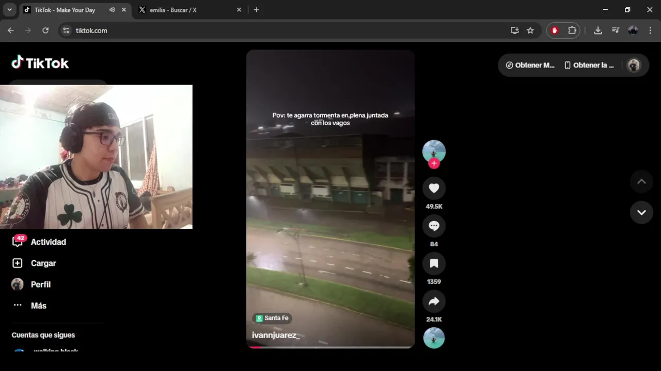Click the 1359 saves count

coord(434,282)
